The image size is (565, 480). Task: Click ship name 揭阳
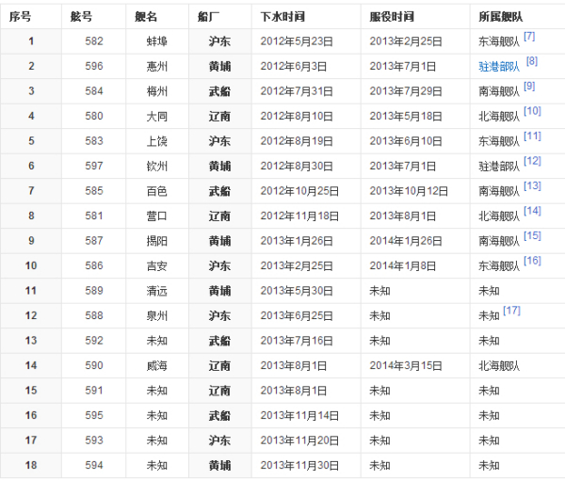[156, 241]
